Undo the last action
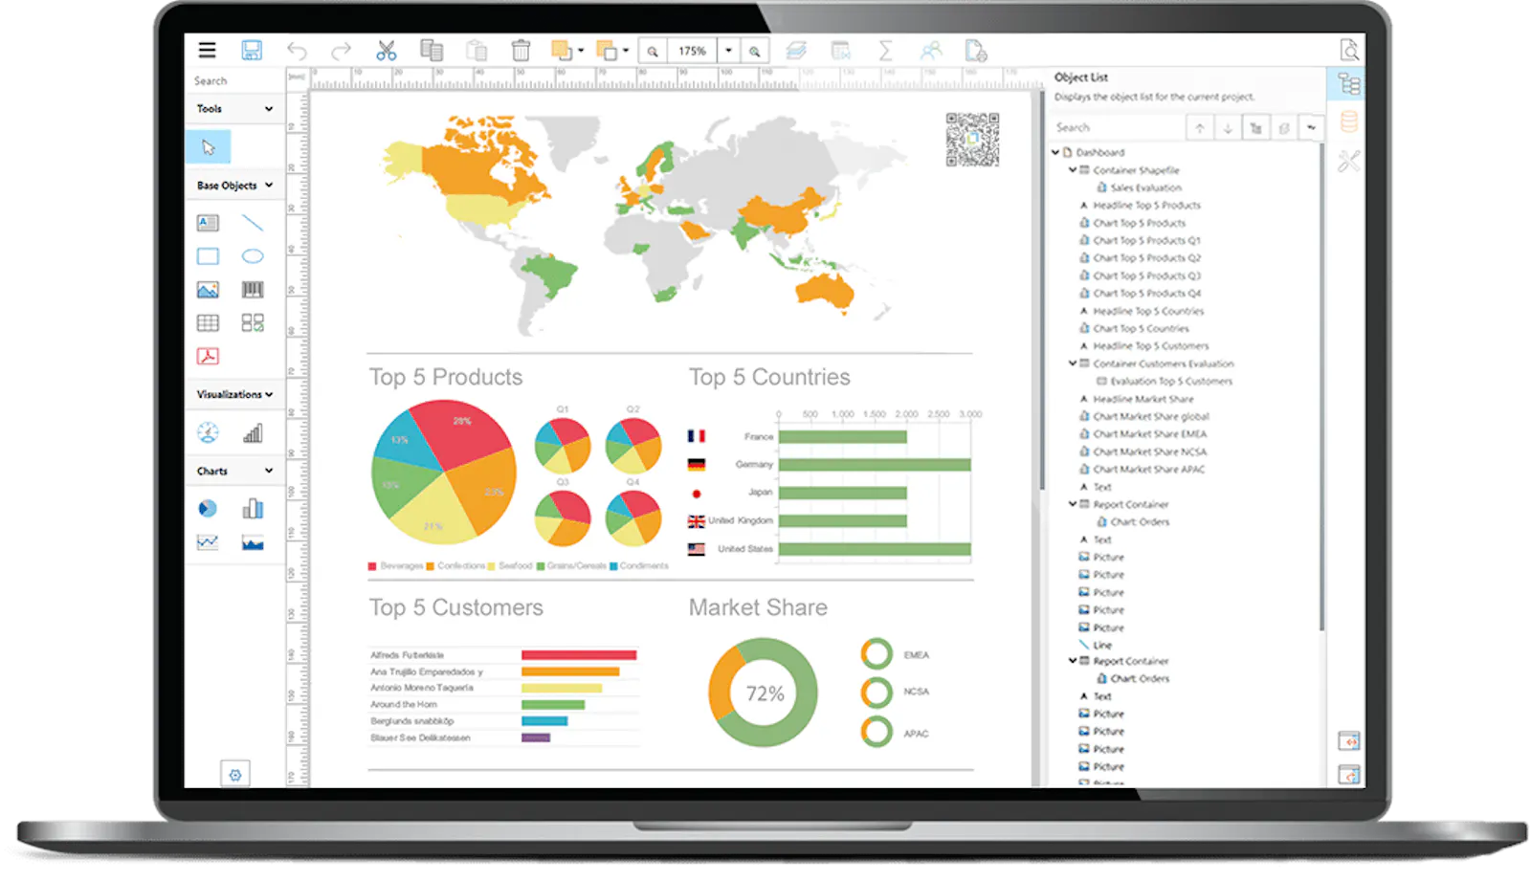Image resolution: width=1531 pixels, height=880 pixels. pyautogui.click(x=298, y=51)
